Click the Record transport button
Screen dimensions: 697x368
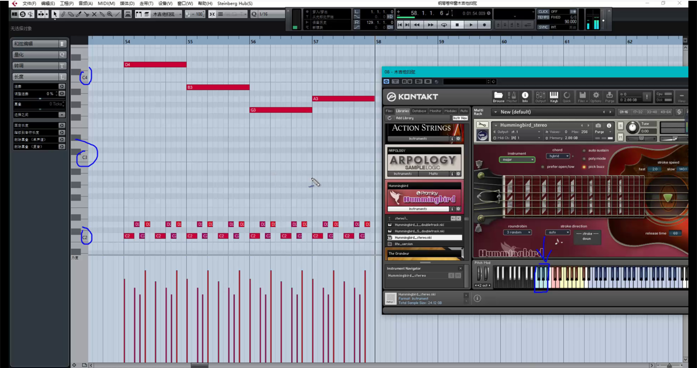[x=484, y=25]
